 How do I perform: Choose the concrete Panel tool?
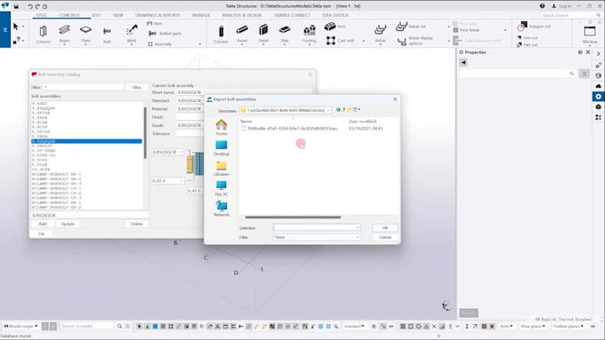(263, 34)
